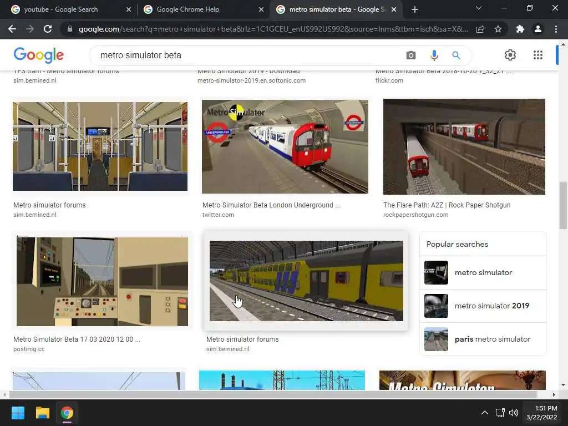Search by image with the camera icon
Viewport: 568px width, 426px height.
[411, 55]
